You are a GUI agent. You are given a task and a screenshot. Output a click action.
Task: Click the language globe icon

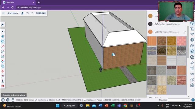pos(8,100)
